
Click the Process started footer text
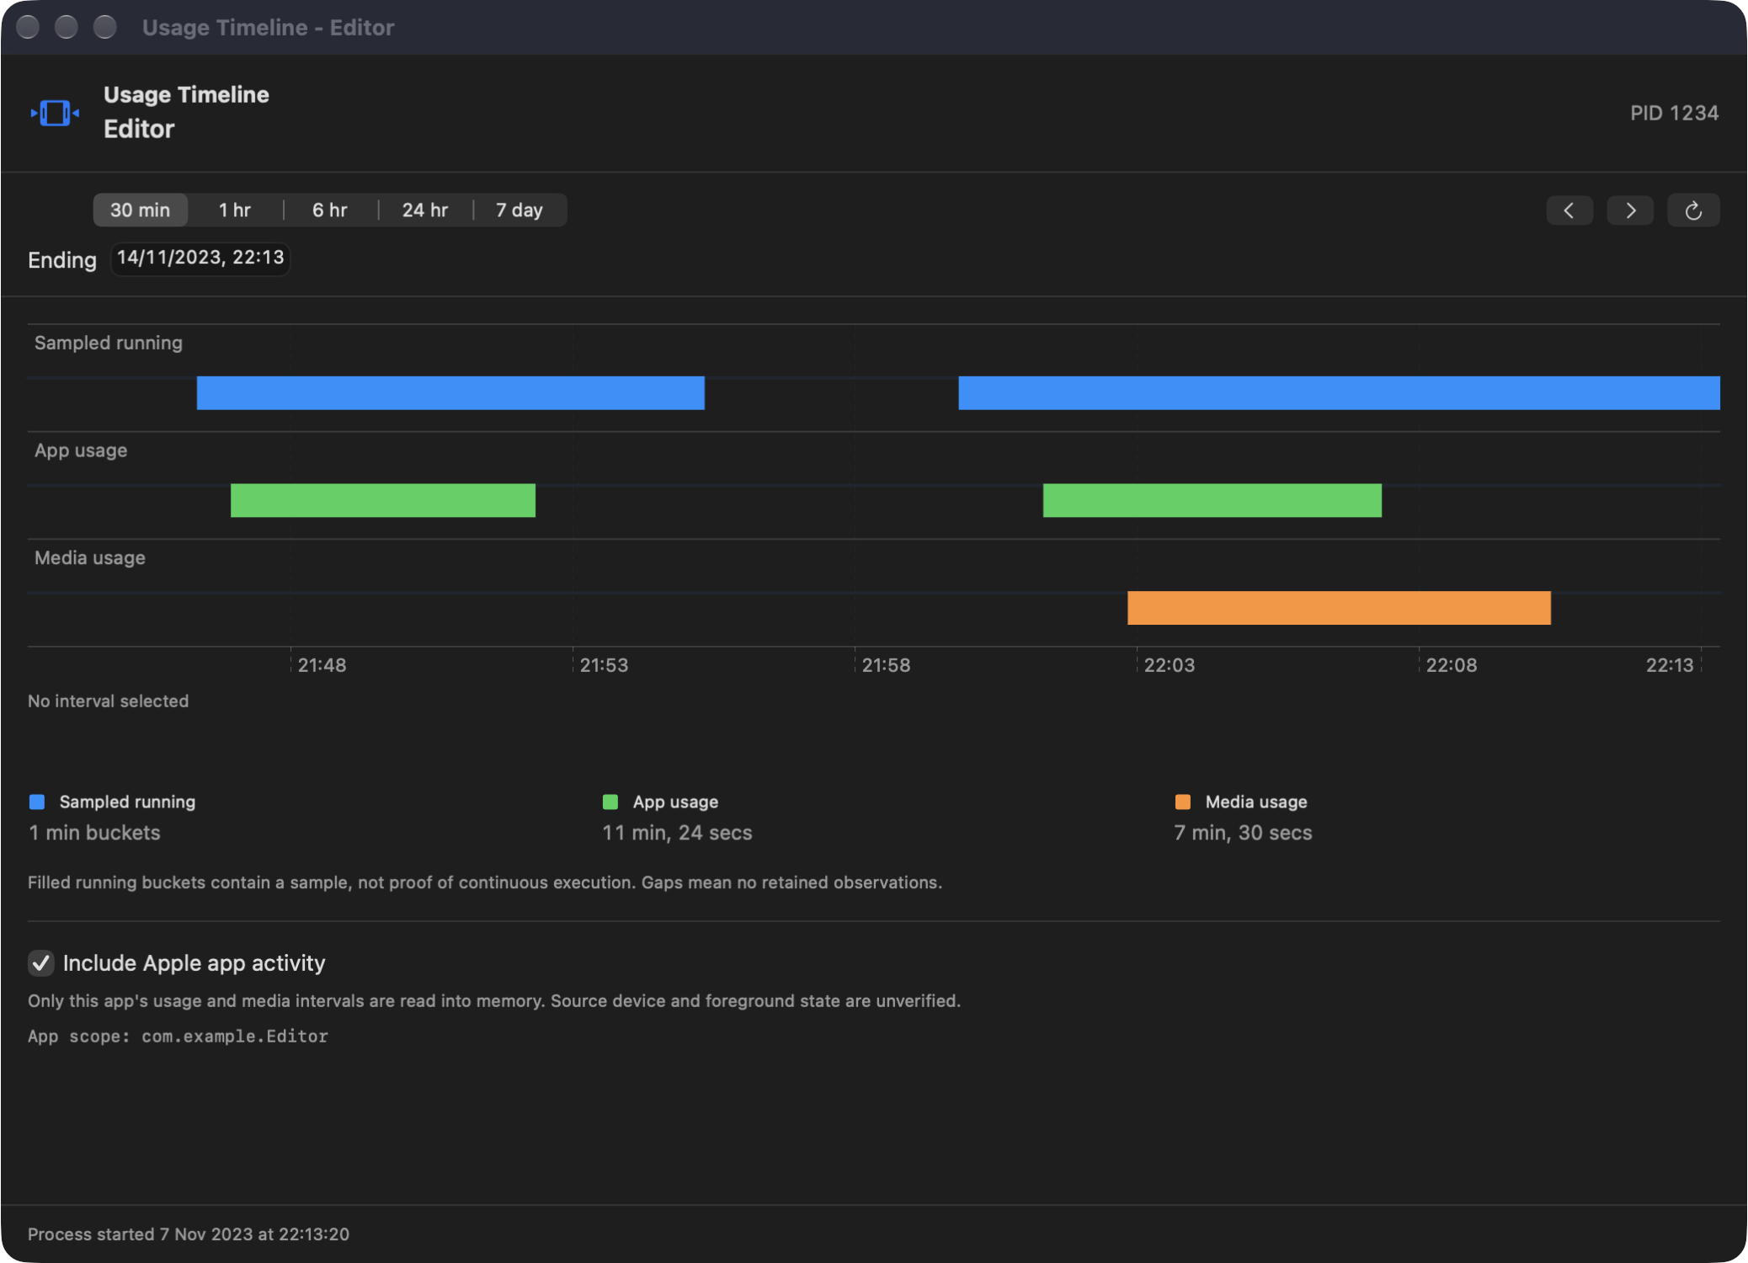click(189, 1234)
